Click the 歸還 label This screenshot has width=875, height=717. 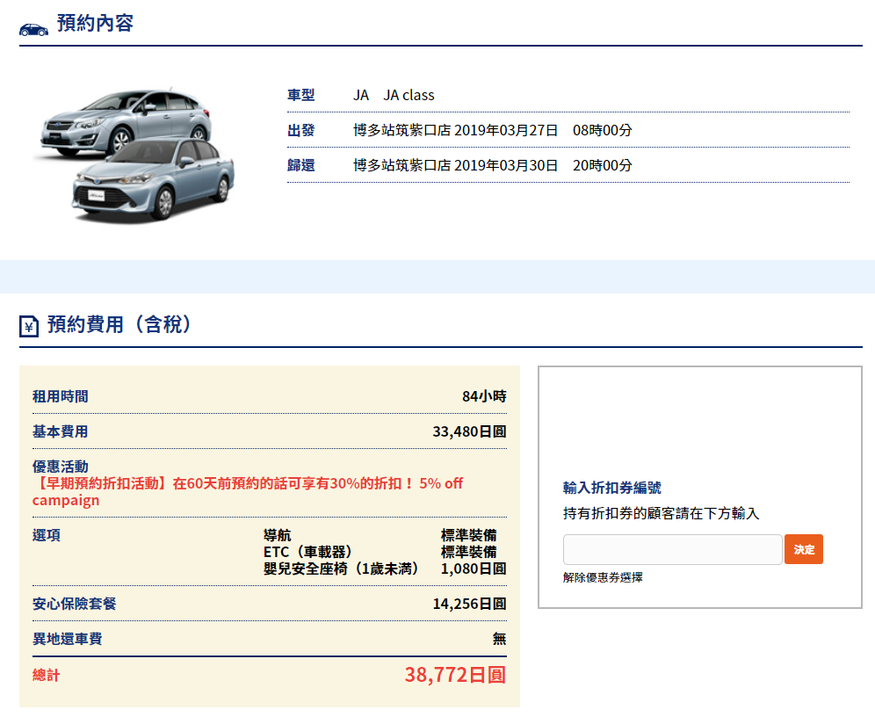[x=300, y=166]
